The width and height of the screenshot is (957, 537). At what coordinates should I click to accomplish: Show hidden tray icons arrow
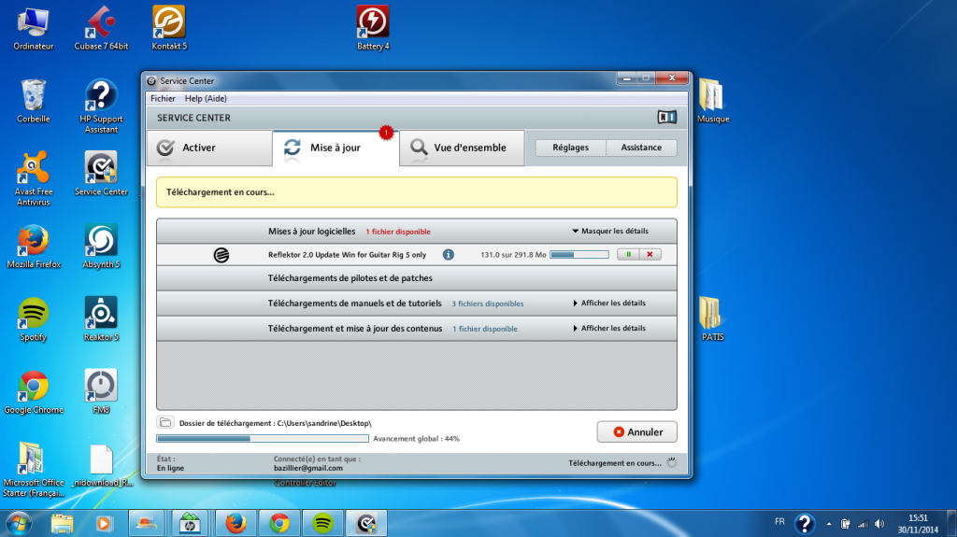829,524
